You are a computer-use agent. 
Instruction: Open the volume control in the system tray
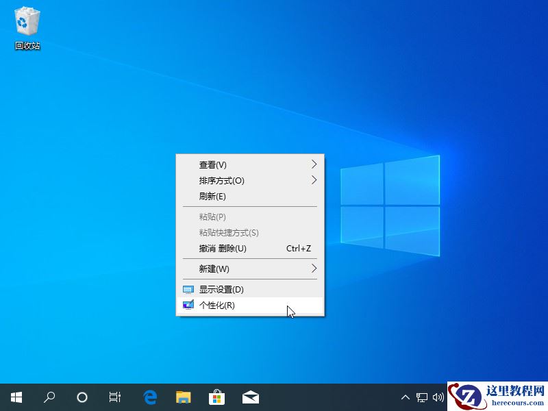pyautogui.click(x=439, y=397)
